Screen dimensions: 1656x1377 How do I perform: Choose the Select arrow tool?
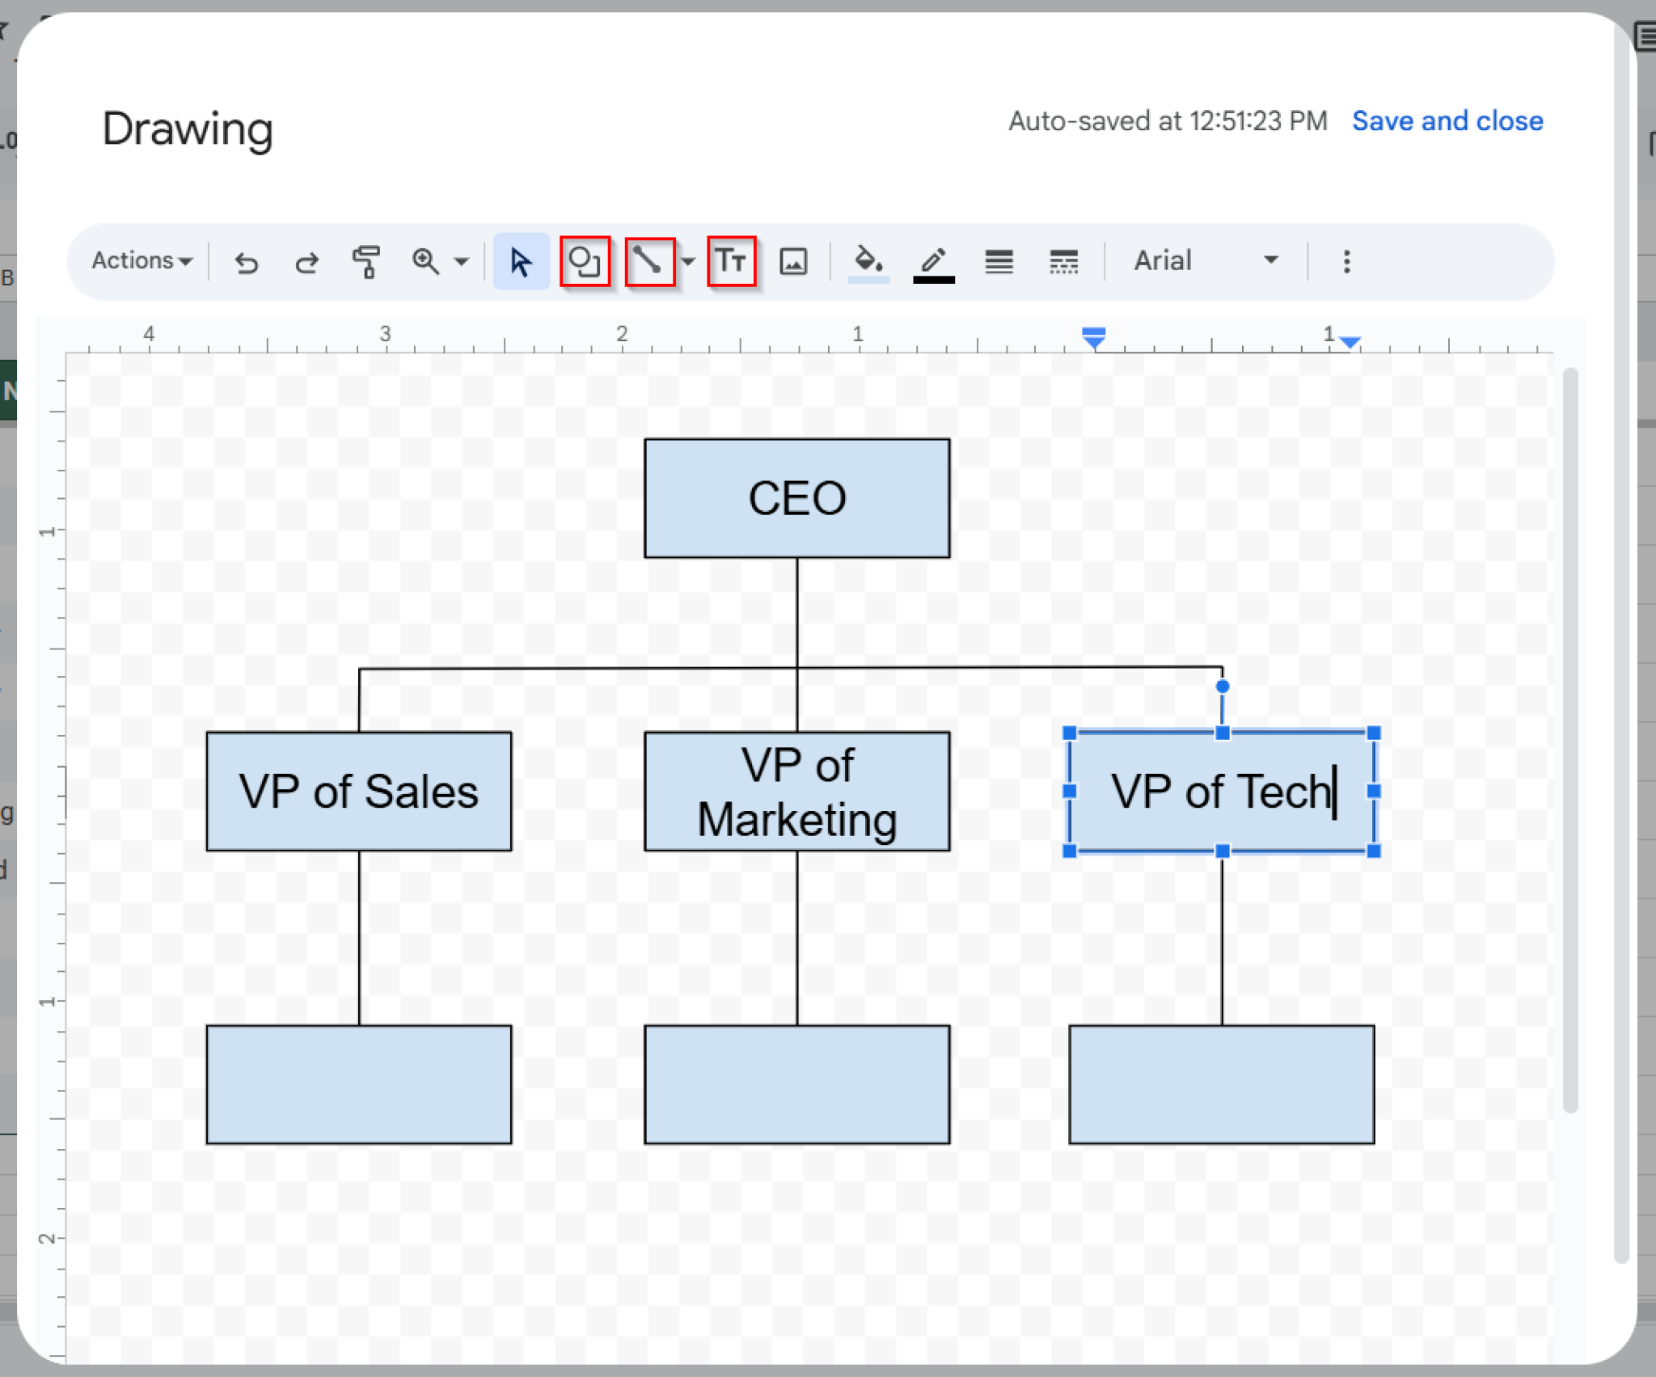[x=520, y=260]
